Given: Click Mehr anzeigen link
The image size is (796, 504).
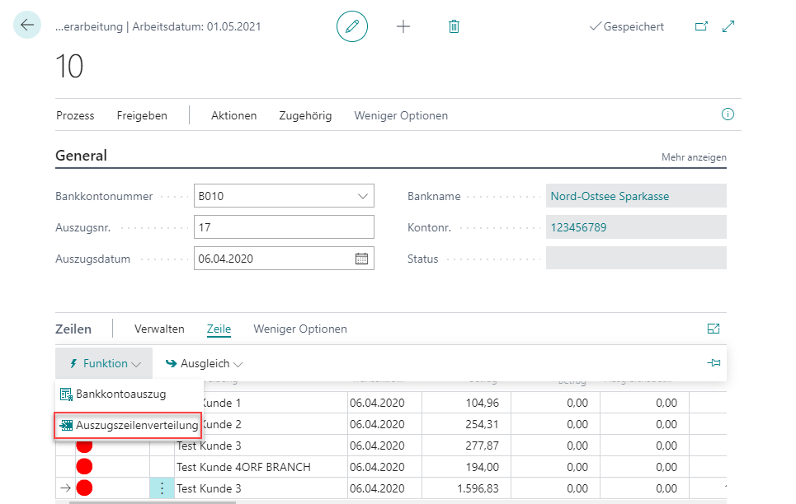Looking at the screenshot, I should coord(694,156).
